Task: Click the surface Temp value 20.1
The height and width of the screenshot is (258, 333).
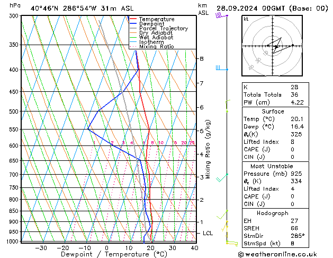Action: [x=297, y=119]
